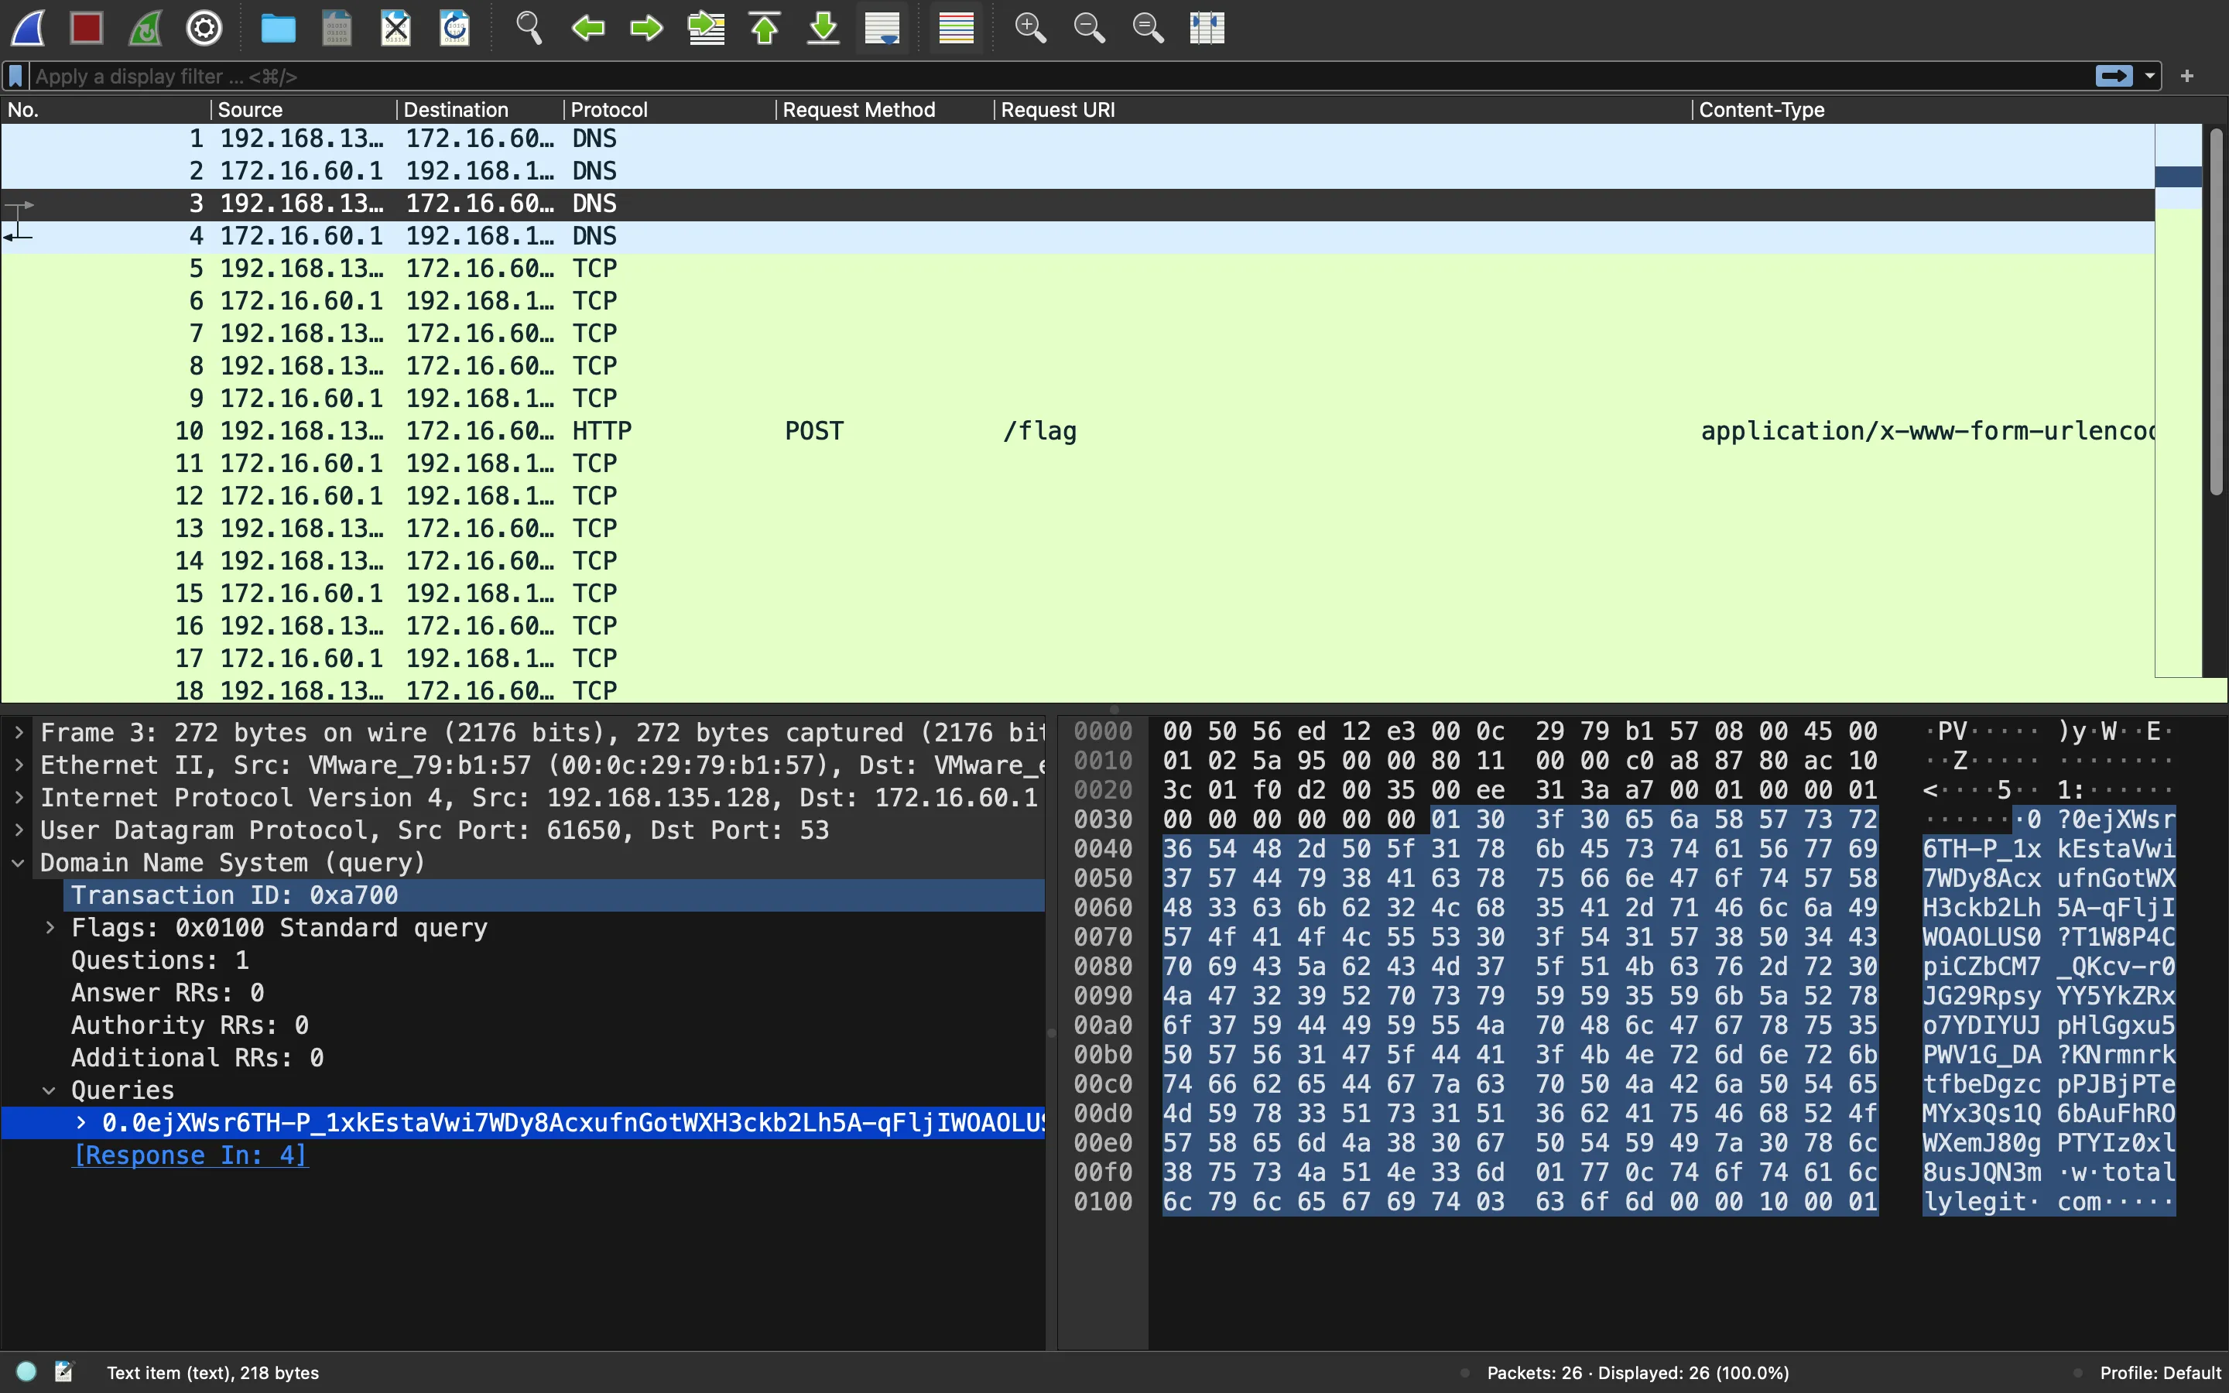This screenshot has width=2229, height=1393.
Task: Expand the Ethernet II tree node
Action: [19, 765]
